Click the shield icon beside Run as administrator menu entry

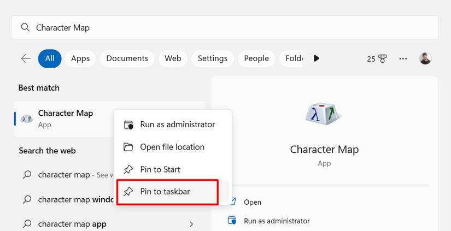(128, 125)
